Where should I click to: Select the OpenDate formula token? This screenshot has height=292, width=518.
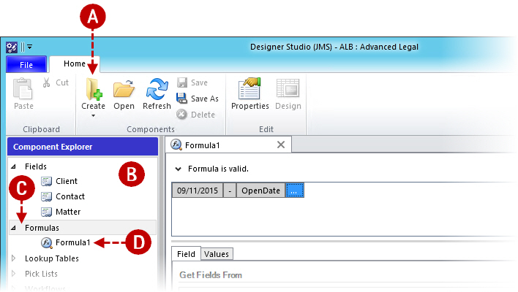(260, 191)
